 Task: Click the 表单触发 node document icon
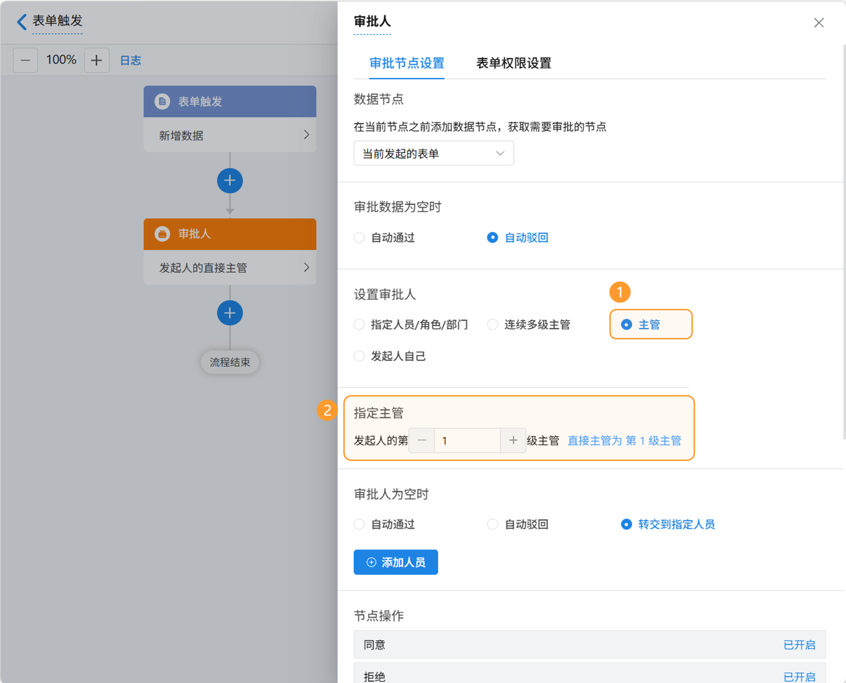point(162,101)
